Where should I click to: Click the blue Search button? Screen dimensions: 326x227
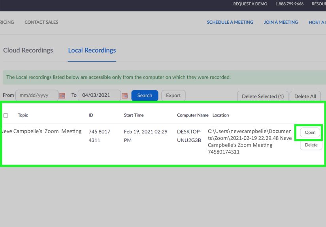tap(145, 95)
